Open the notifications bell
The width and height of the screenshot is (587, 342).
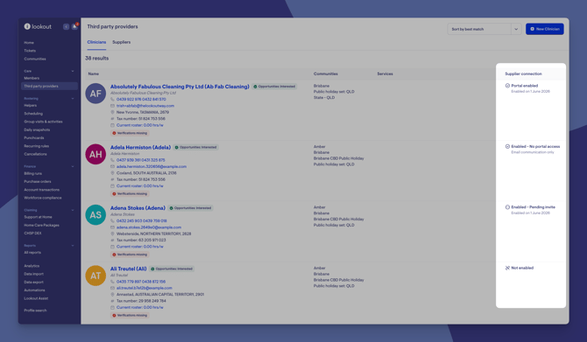pos(74,26)
